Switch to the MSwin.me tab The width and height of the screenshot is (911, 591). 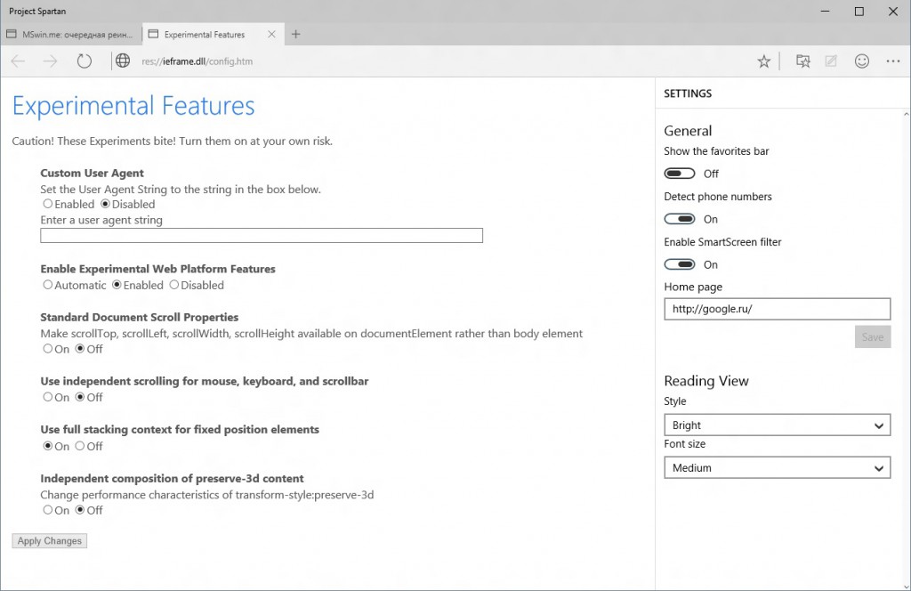[x=69, y=35]
